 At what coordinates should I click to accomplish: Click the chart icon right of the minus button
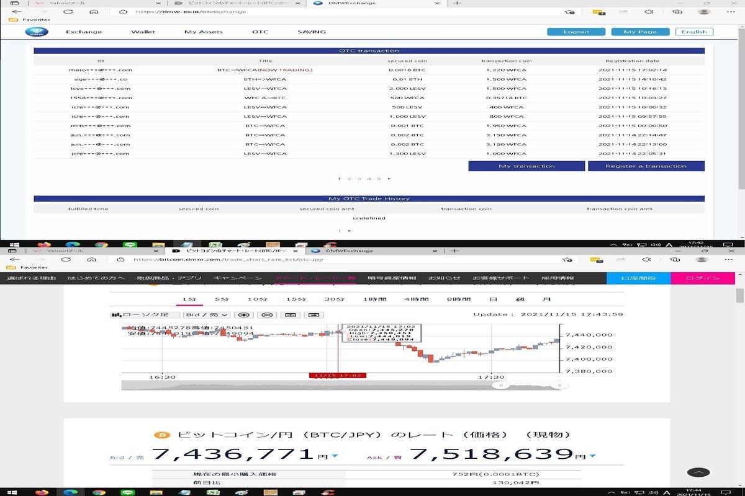291,315
